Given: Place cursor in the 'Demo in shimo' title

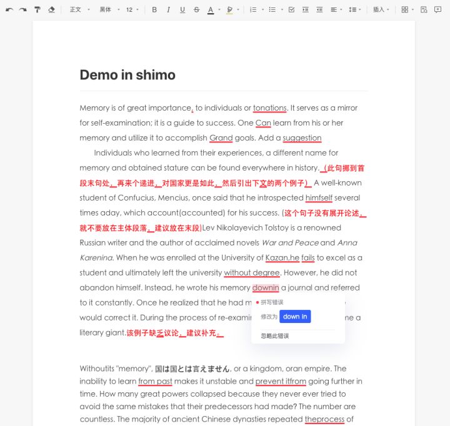Looking at the screenshot, I should coord(127,75).
